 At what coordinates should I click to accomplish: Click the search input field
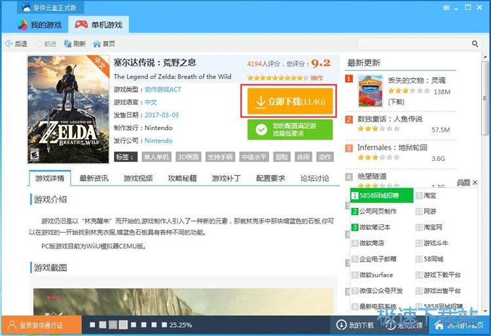coord(415,44)
